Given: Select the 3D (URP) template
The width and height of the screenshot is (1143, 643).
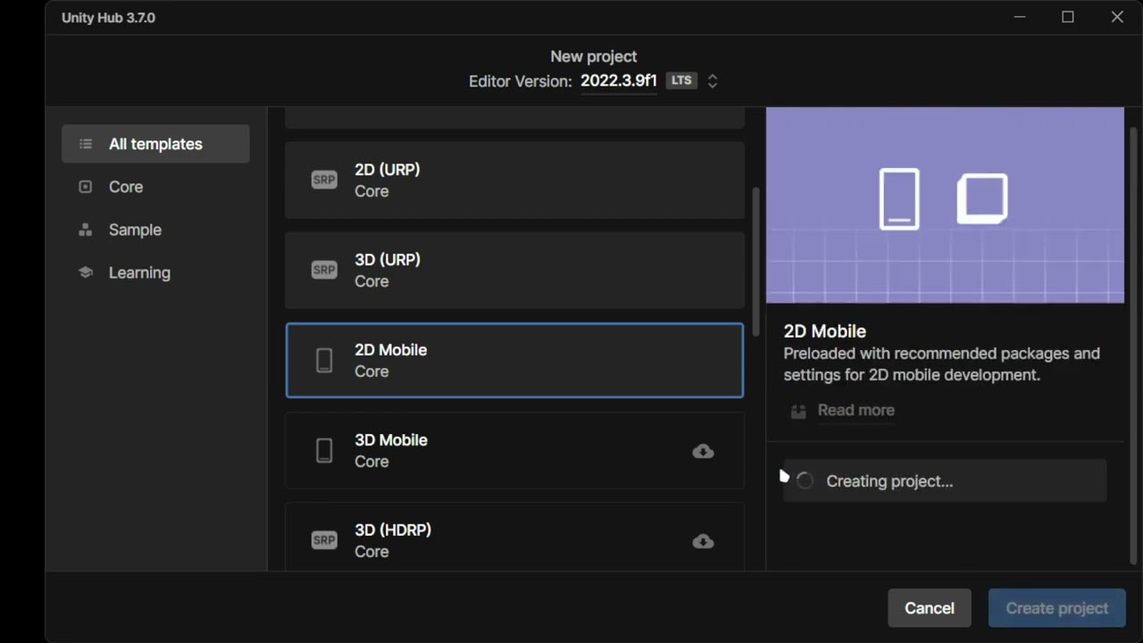Looking at the screenshot, I should (514, 270).
